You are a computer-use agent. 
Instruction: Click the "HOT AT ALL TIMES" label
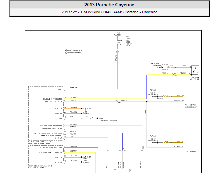click(118, 34)
